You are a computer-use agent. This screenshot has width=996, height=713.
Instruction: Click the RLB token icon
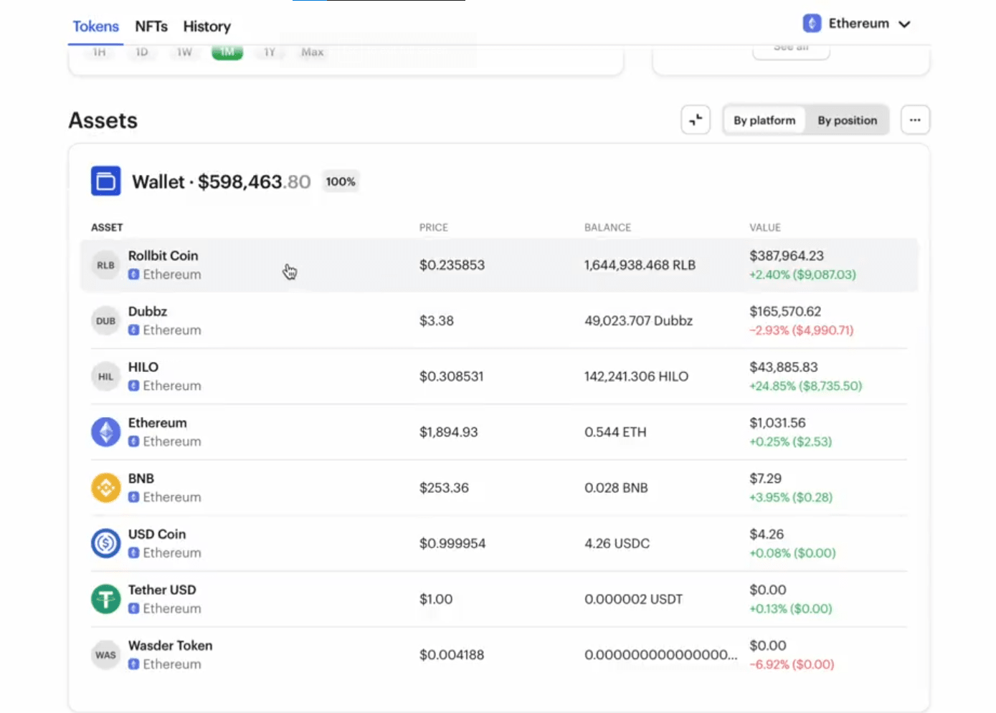106,265
